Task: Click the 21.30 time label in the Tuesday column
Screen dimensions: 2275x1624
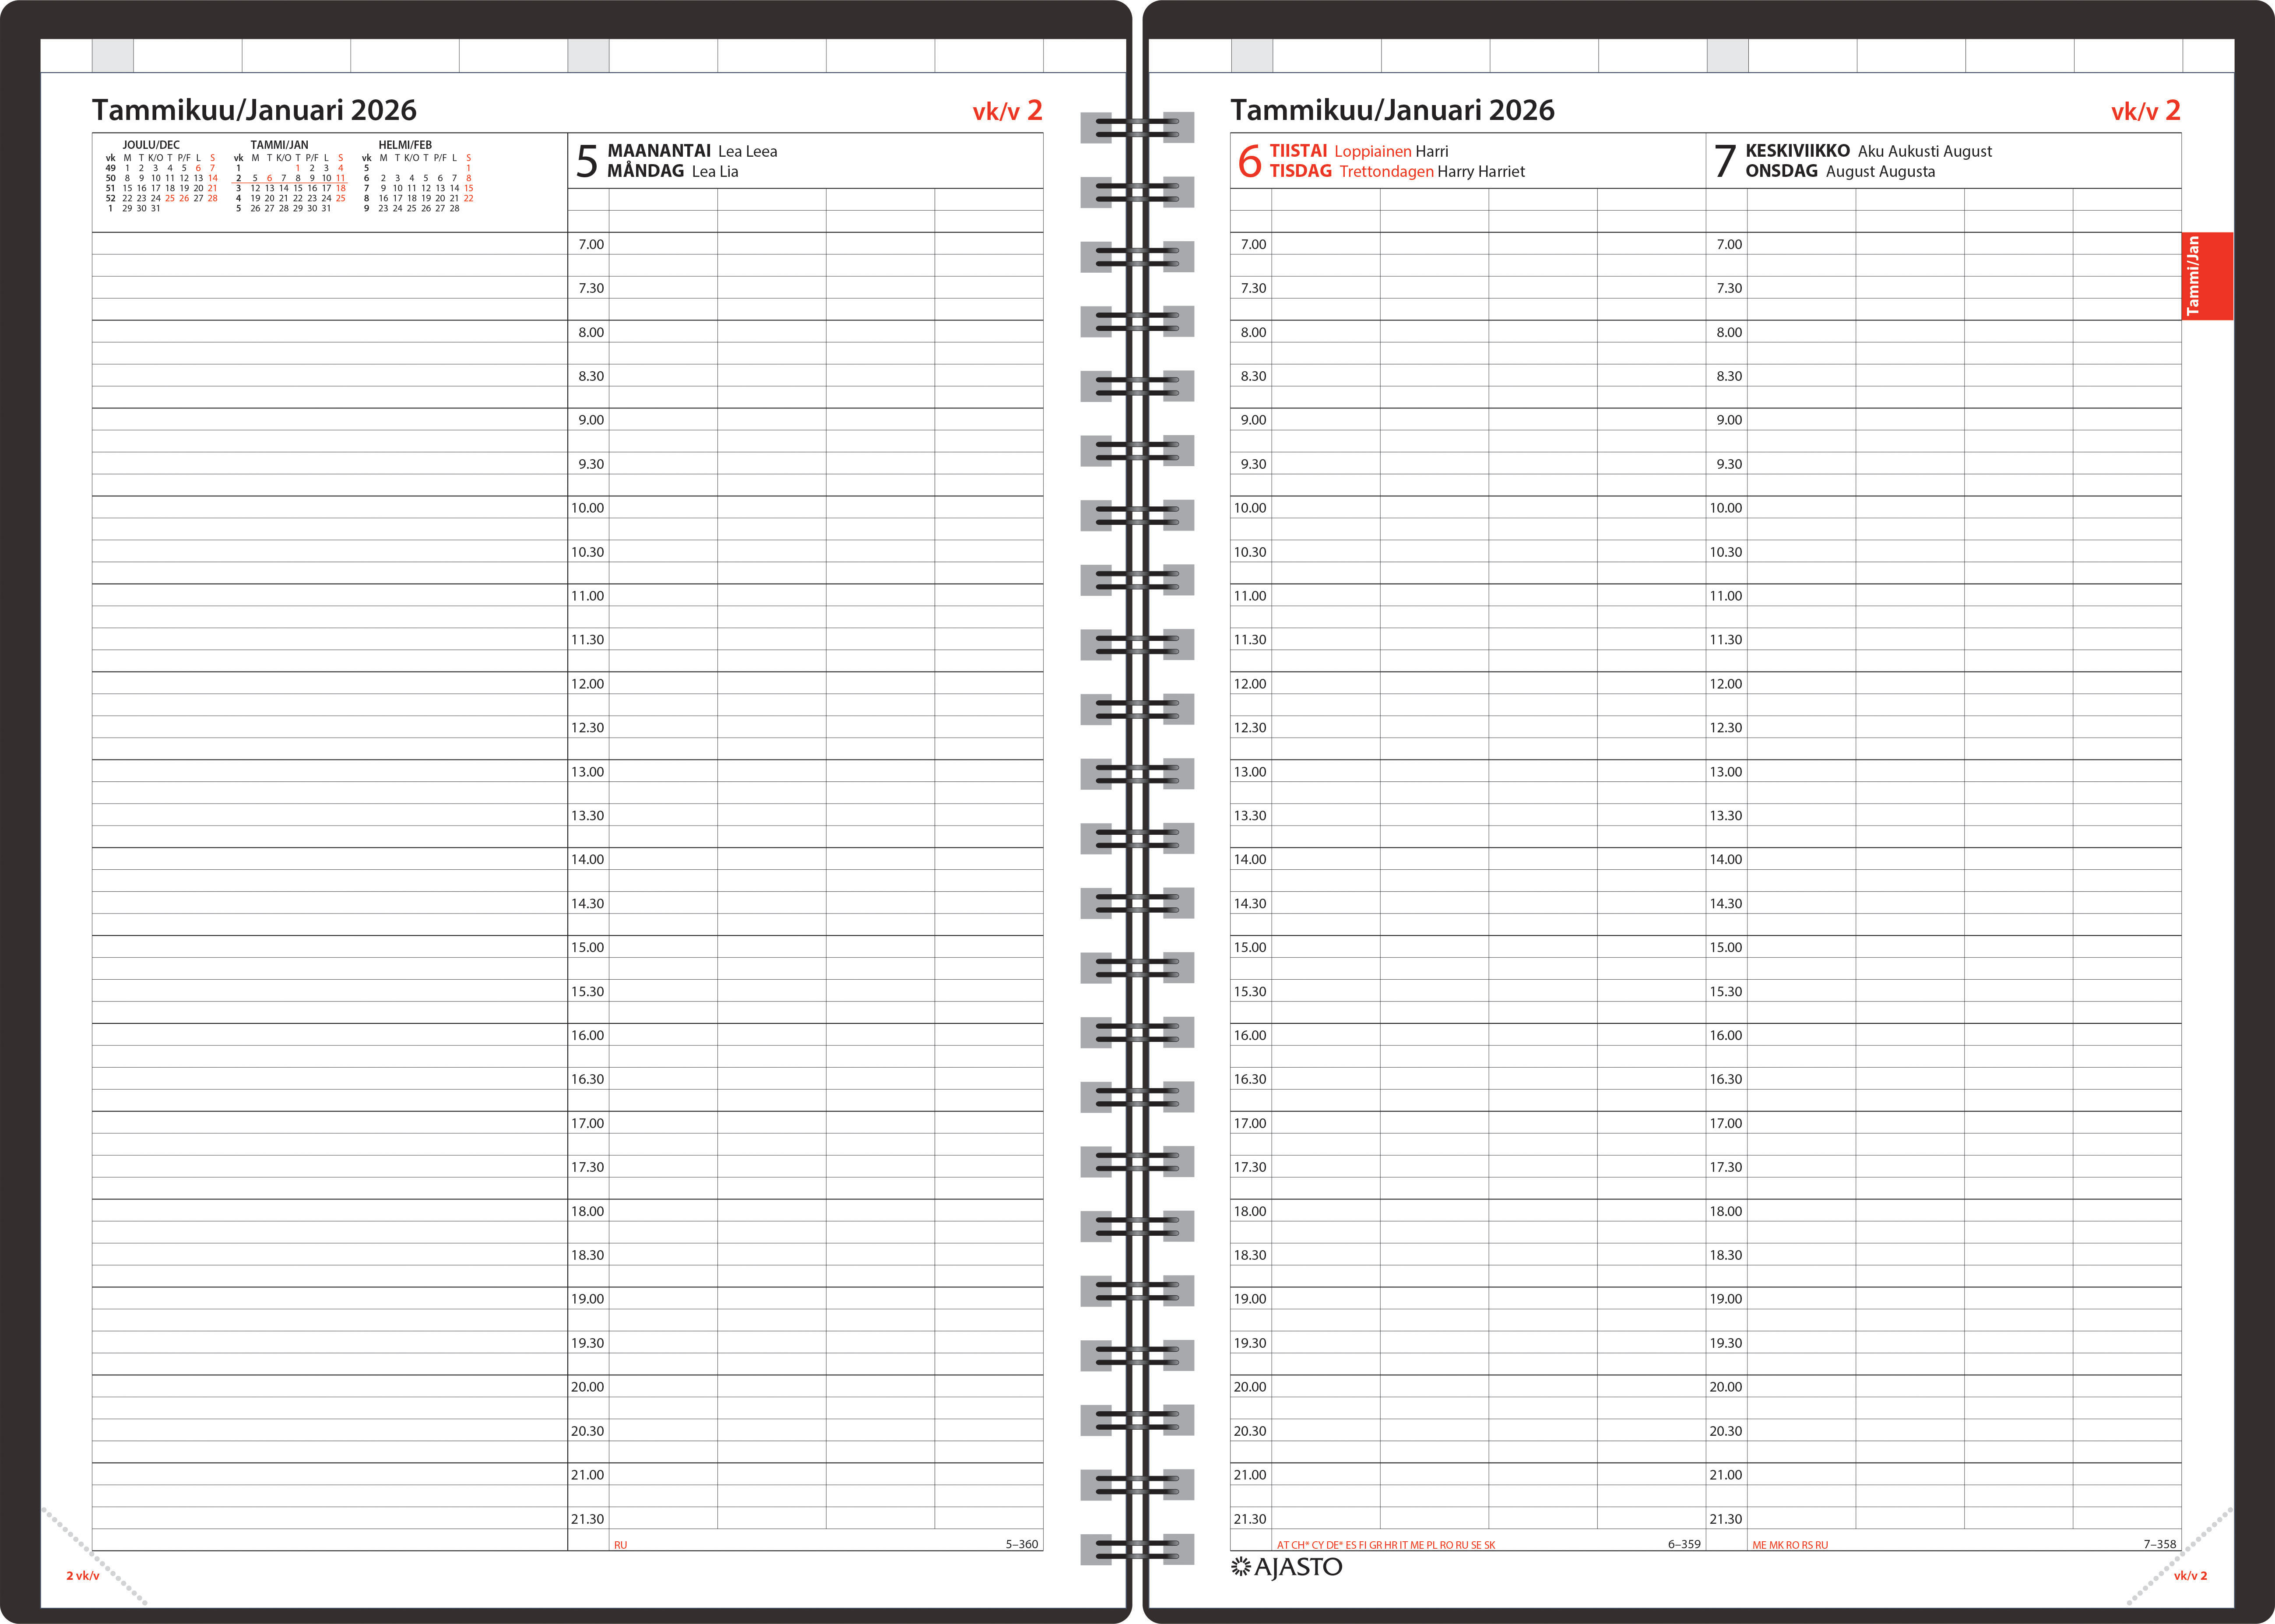Action: tap(1249, 1519)
